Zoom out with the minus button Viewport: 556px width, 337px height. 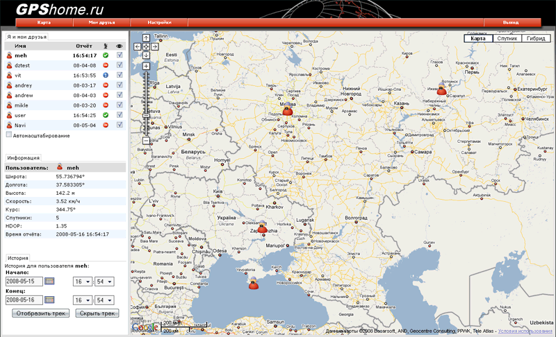coord(146,141)
